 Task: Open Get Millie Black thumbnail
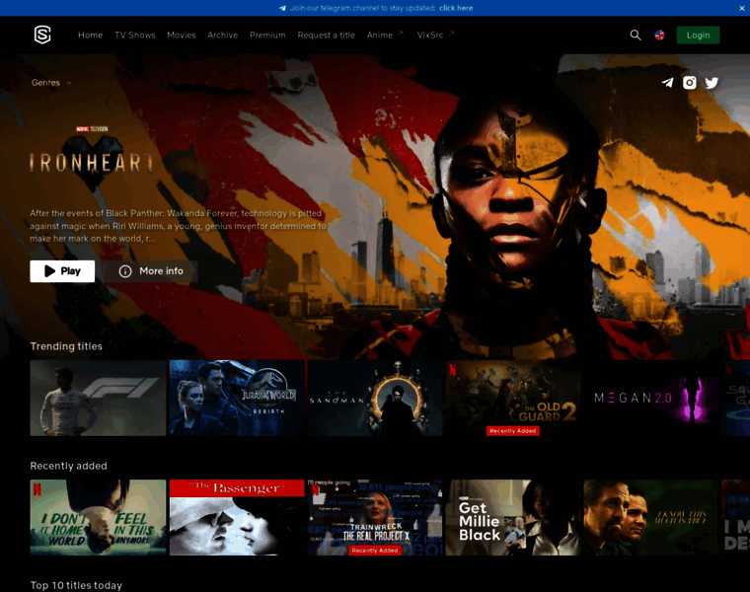pos(513,517)
